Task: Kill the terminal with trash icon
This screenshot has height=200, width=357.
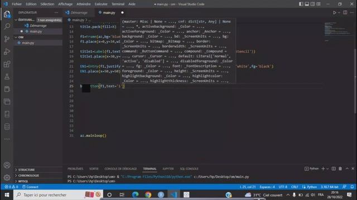Action: 340,169
